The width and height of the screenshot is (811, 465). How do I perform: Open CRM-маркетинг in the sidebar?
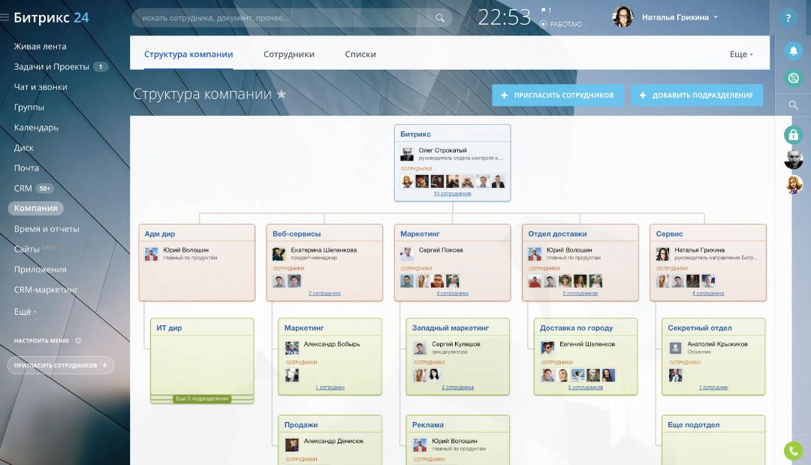click(x=46, y=290)
